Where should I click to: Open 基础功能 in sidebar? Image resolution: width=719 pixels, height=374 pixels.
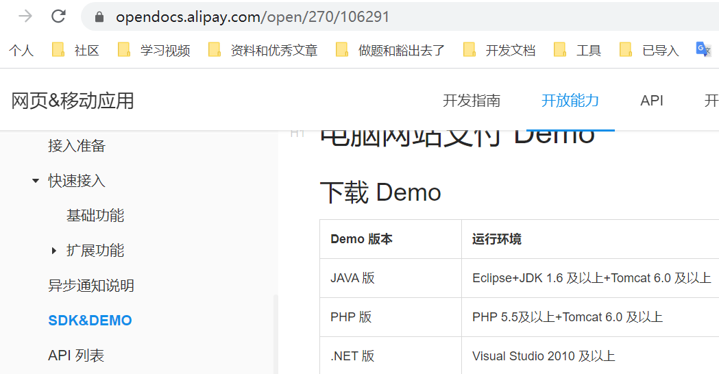tap(95, 215)
